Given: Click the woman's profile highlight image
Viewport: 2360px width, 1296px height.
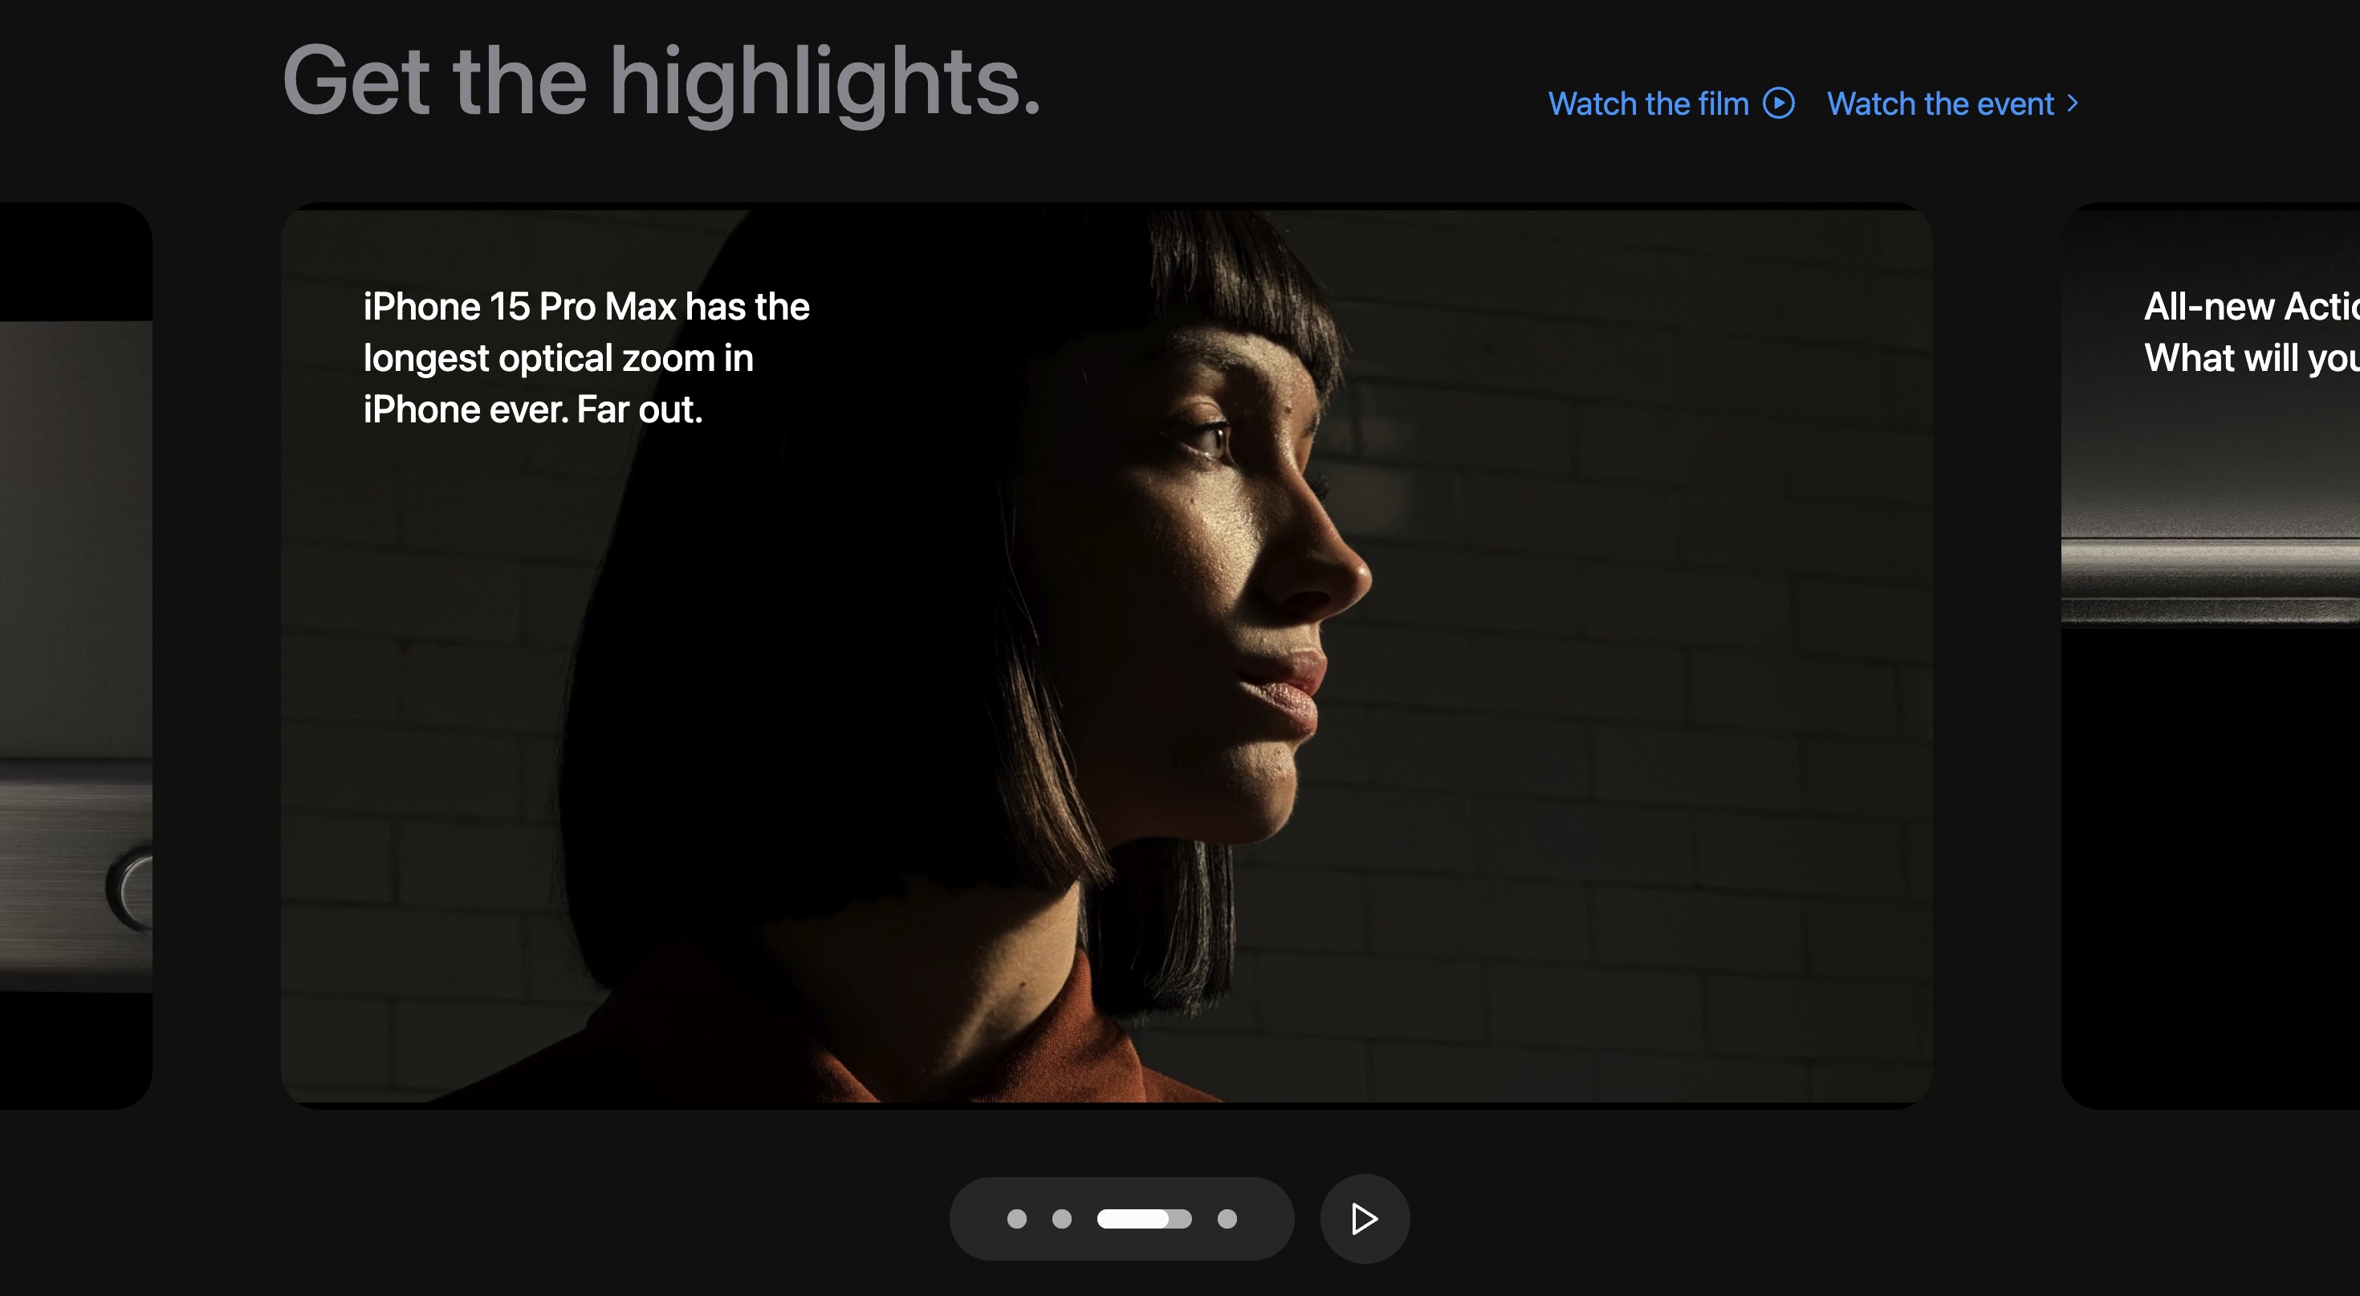Looking at the screenshot, I should tap(1107, 656).
